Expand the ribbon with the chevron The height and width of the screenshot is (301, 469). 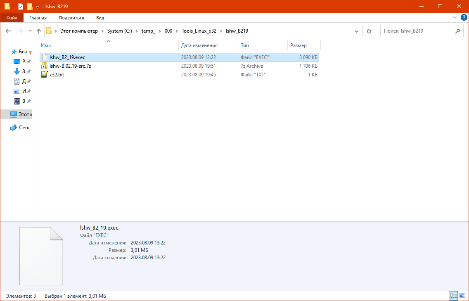point(455,17)
